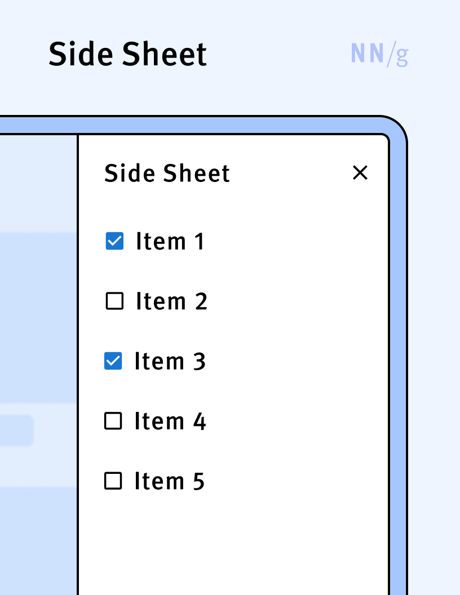Select the "Item 3" label text
This screenshot has height=595, width=460.
click(x=170, y=361)
